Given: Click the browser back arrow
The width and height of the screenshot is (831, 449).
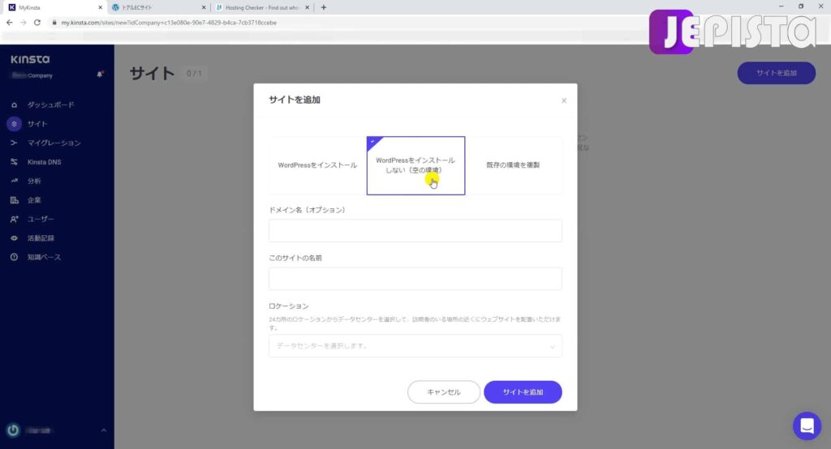Looking at the screenshot, I should pos(10,23).
